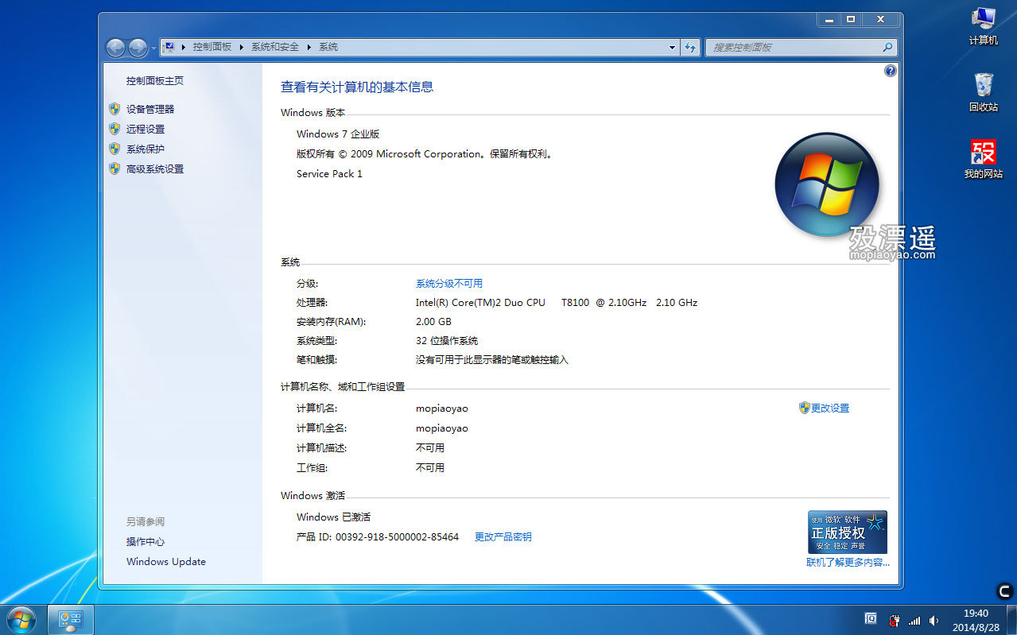Open the 计算机 desktop icon
This screenshot has width=1017, height=635.
point(984,25)
